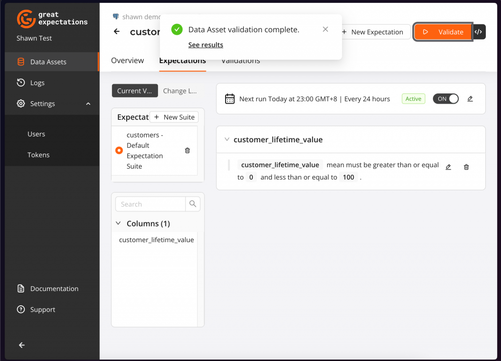The width and height of the screenshot is (501, 361).
Task: Switch to the Overview tab
Action: coord(127,61)
